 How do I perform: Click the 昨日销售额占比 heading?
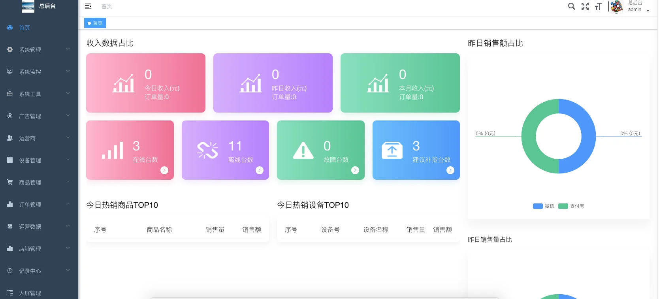pos(495,43)
